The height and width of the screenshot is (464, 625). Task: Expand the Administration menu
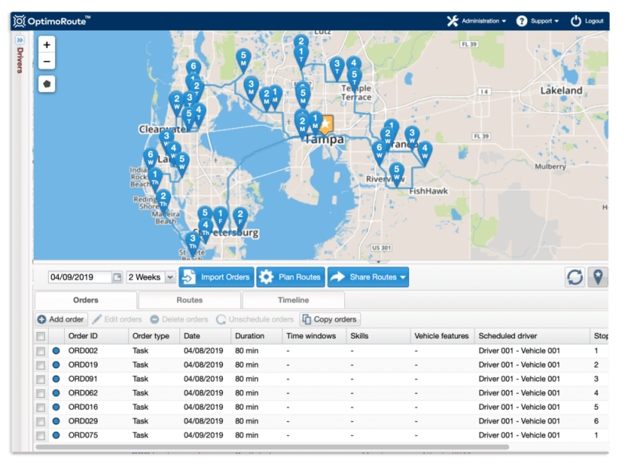[477, 21]
